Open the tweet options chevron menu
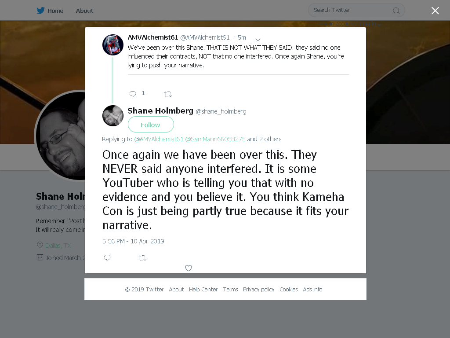This screenshot has height=338, width=450. coord(258,39)
